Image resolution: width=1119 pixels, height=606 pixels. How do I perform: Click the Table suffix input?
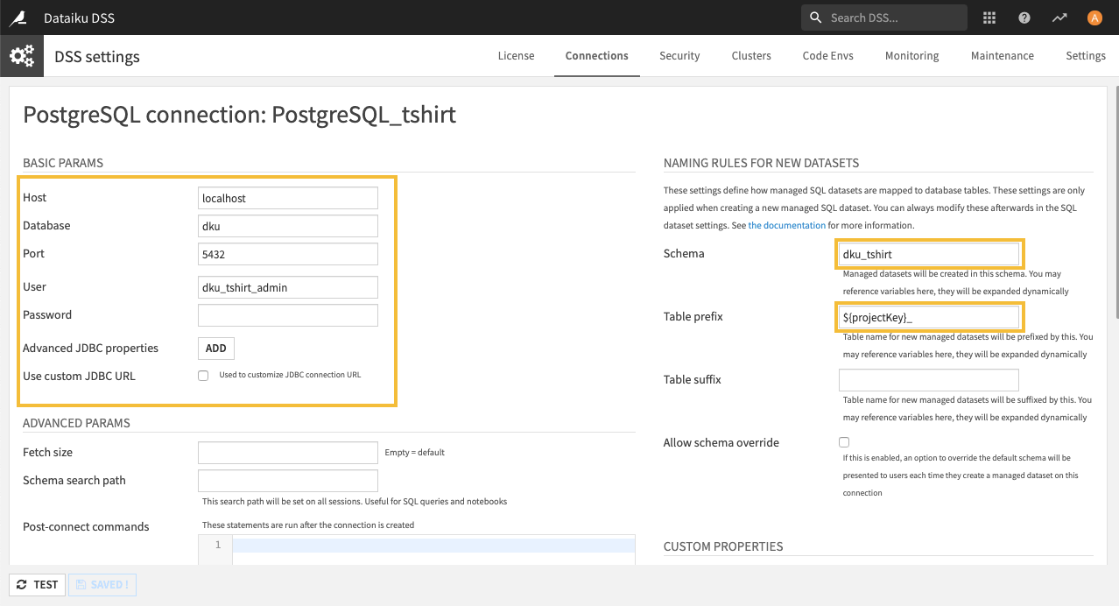click(928, 380)
